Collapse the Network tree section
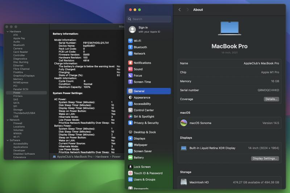290x193 pixels. (x=7, y=120)
